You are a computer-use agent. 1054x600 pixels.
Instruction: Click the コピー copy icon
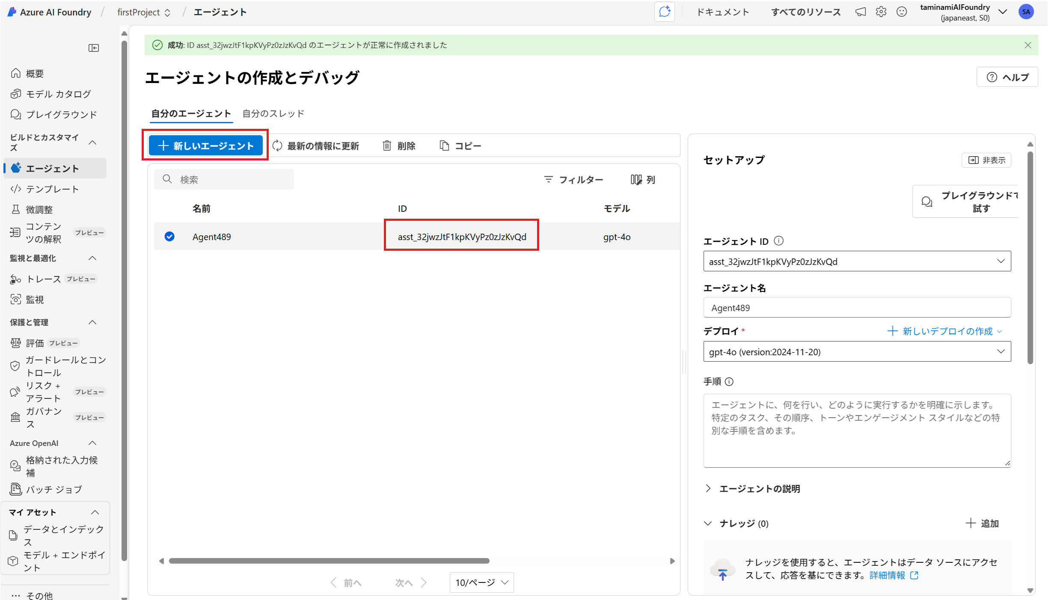click(445, 146)
